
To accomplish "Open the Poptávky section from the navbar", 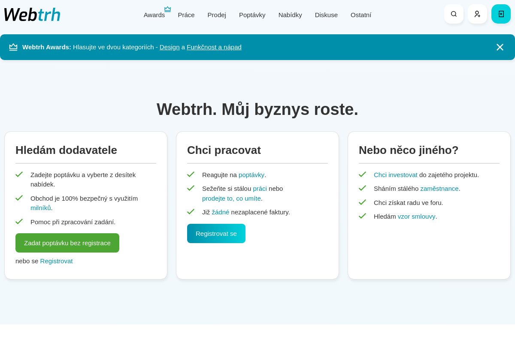I will coord(252,15).
